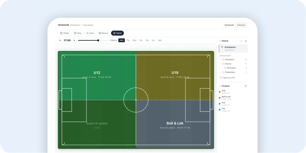Collapse the Platser section chevron
Viewport: 306px width, 153px height.
(220, 41)
